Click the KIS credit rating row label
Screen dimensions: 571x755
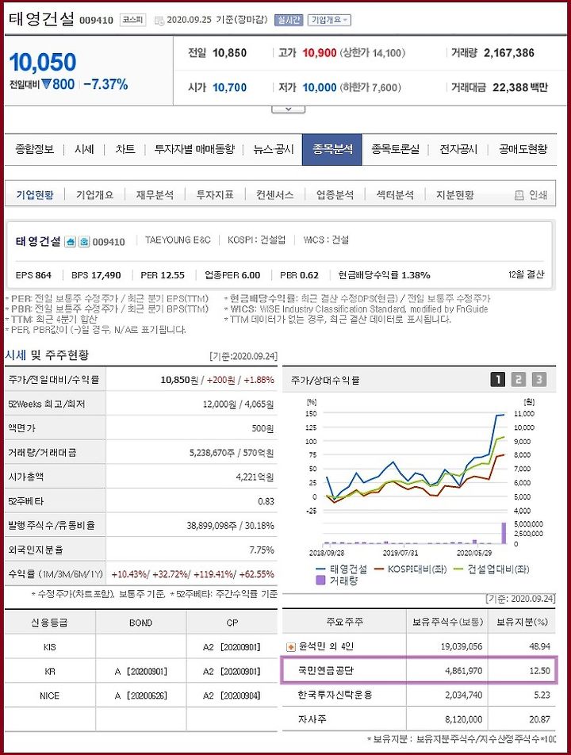pos(50,647)
